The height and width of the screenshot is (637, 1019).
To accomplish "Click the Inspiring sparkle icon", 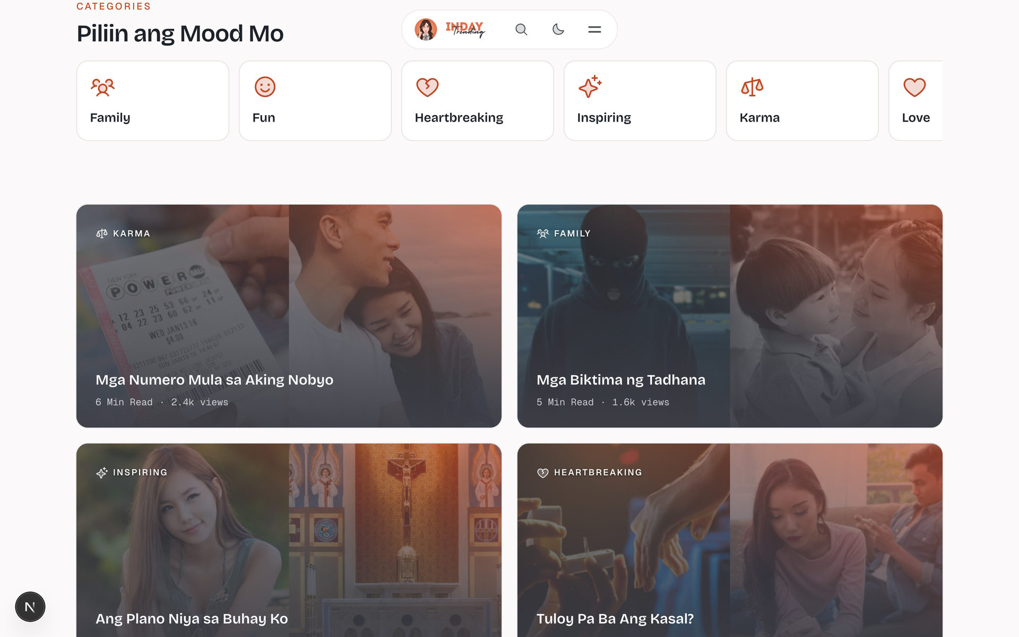I will (590, 87).
